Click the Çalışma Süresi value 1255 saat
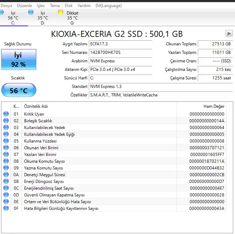This screenshot has height=234, width=235. pyautogui.click(x=216, y=78)
